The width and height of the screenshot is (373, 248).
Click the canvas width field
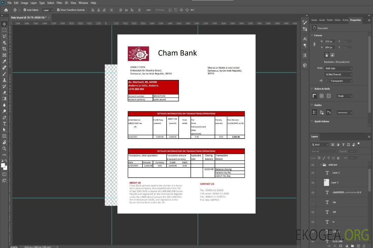pos(329,41)
